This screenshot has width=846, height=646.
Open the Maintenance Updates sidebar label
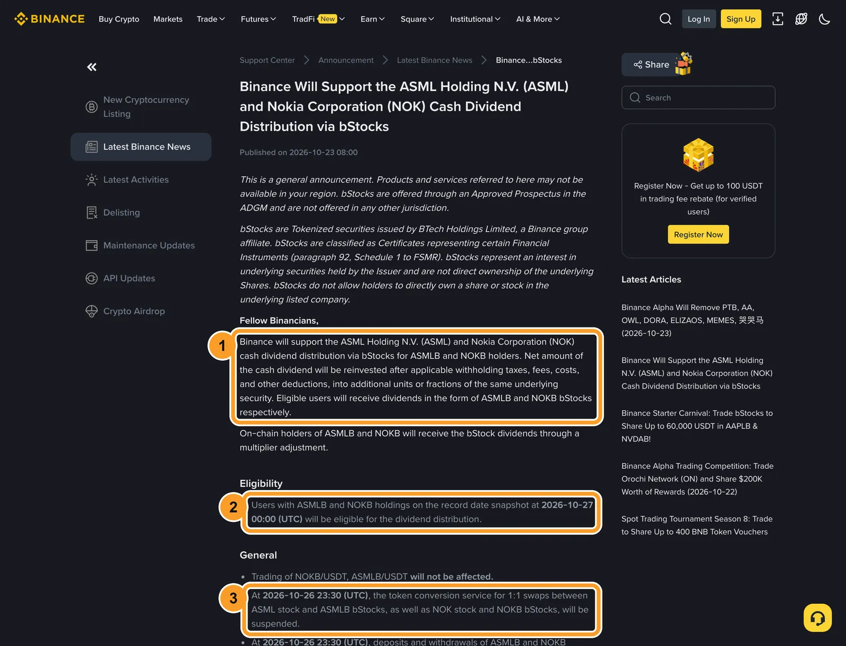[149, 245]
